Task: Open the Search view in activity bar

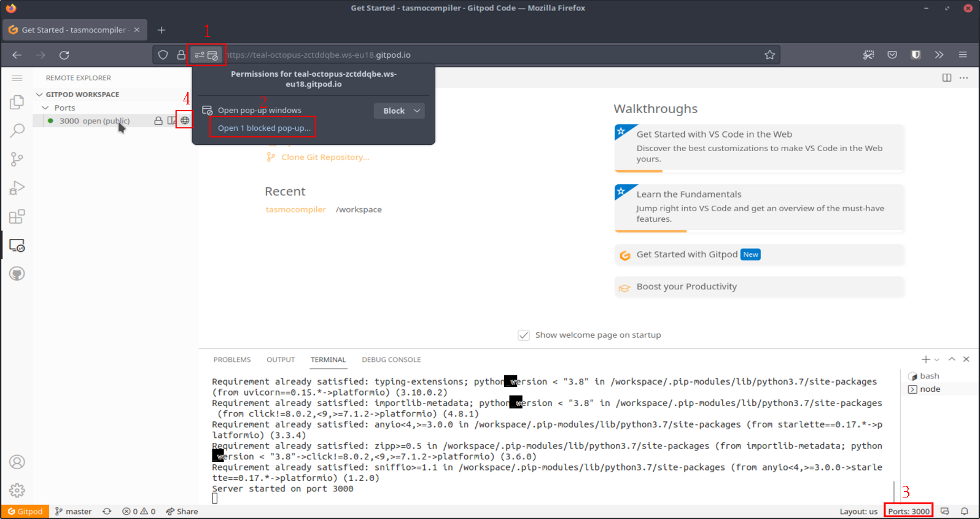Action: click(17, 130)
